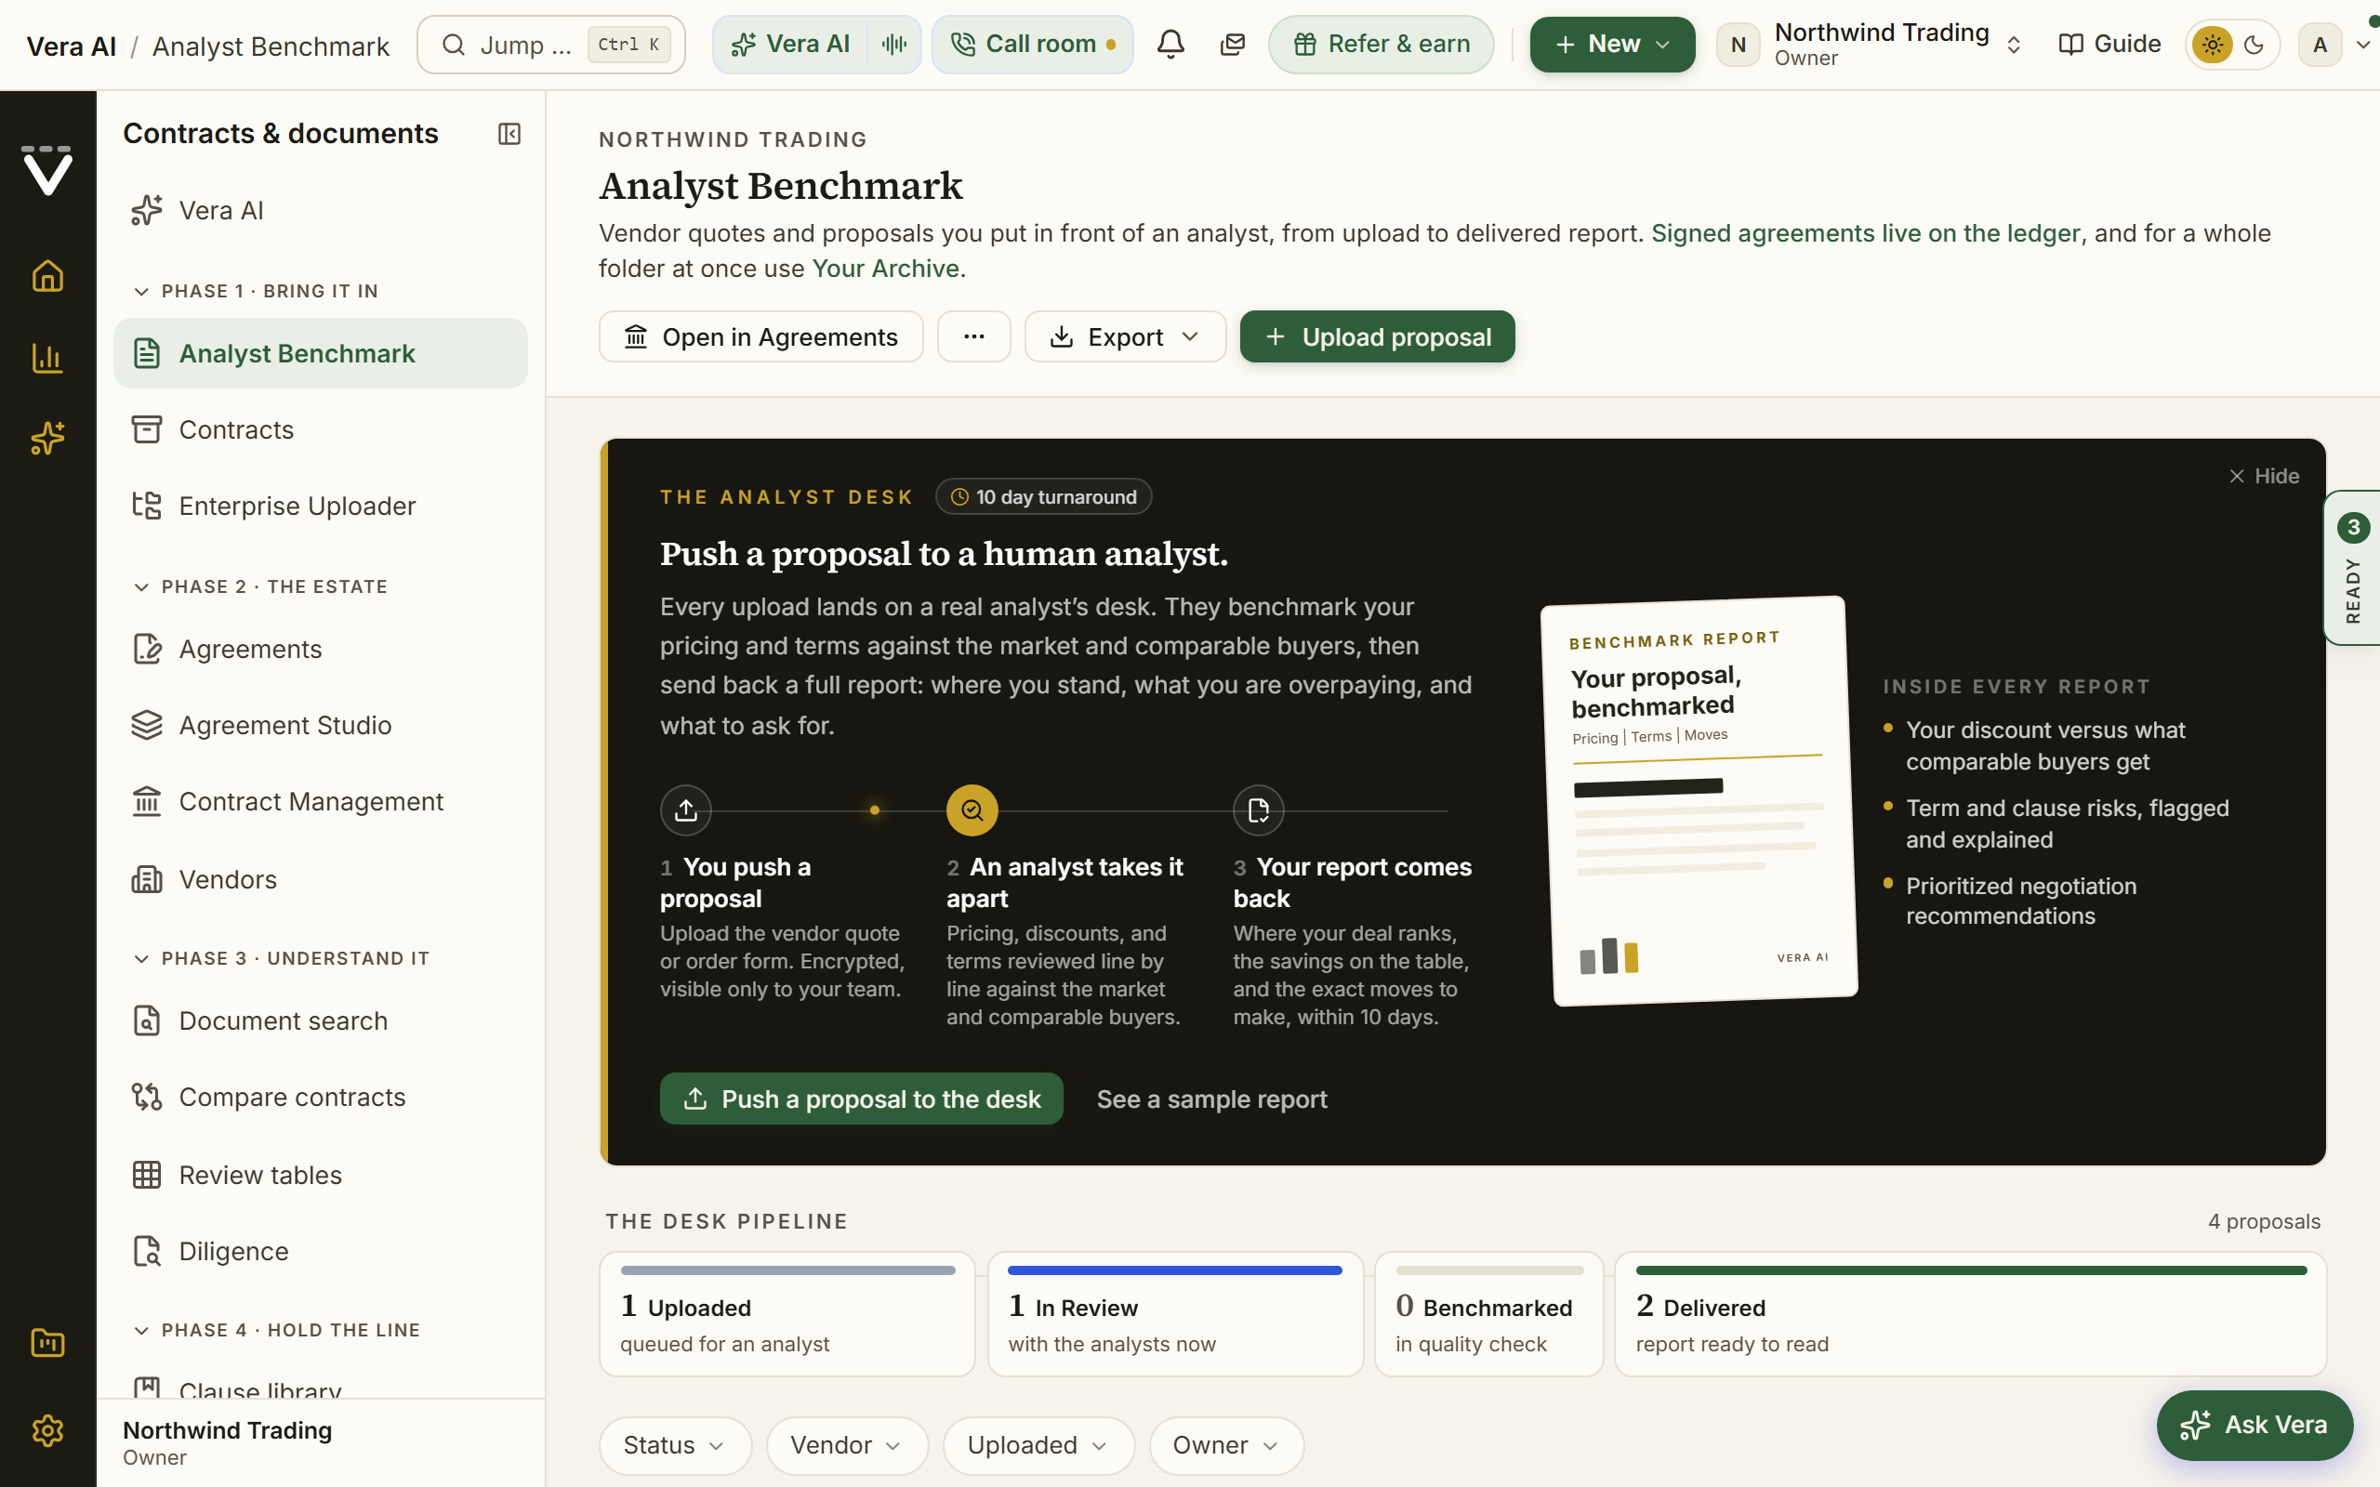
Task: Filter by the Delivered pipeline card
Action: click(1971, 1314)
